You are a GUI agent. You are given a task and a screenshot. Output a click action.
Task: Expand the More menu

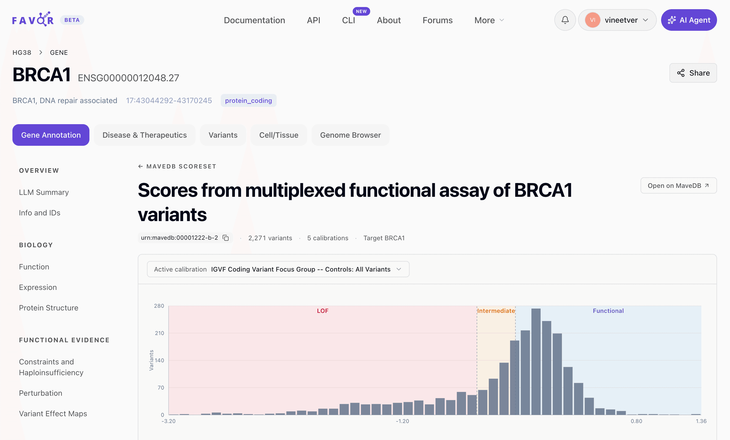489,20
